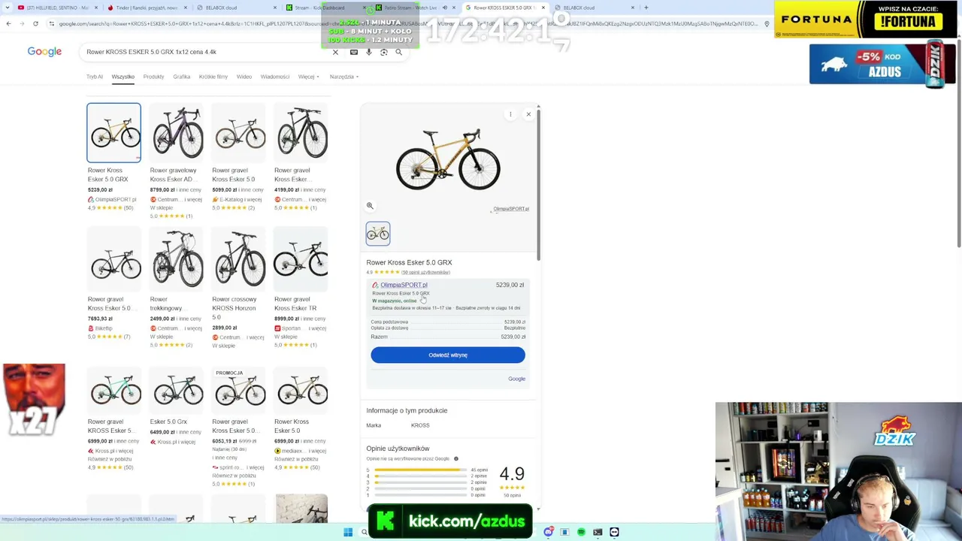Clear the Google search query
Image resolution: width=962 pixels, height=541 pixels.
(335, 52)
